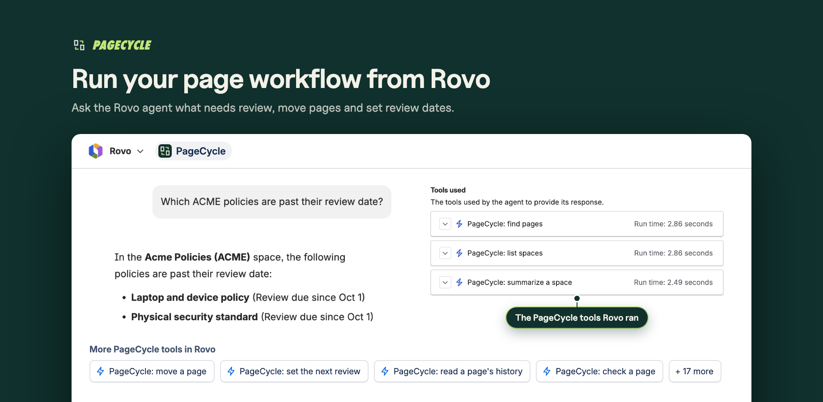The height and width of the screenshot is (402, 823).
Task: Click 'Run time: 2.49 seconds' value
Action: click(x=674, y=282)
